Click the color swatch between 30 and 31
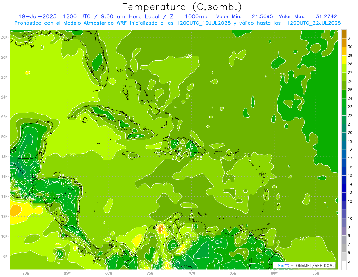This screenshot has width=358, height=277. coord(344,43)
